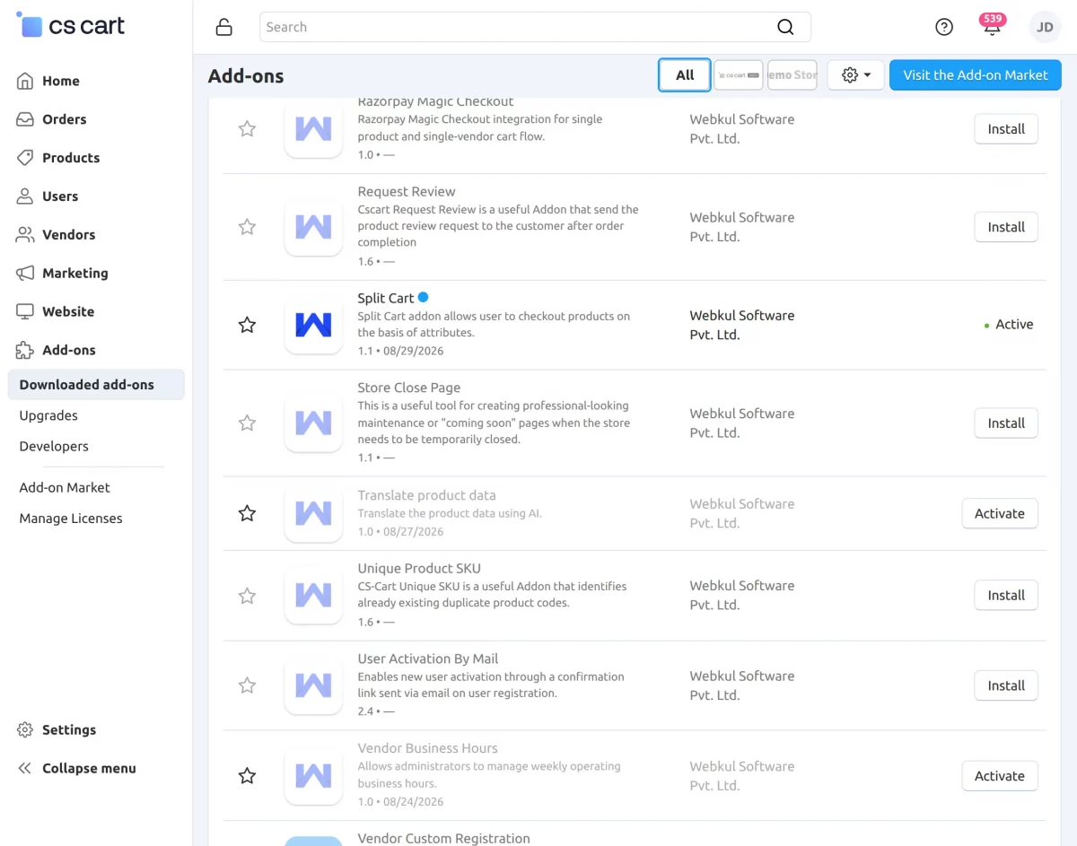Click the lock icon beside search
The image size is (1077, 846).
[x=224, y=27]
